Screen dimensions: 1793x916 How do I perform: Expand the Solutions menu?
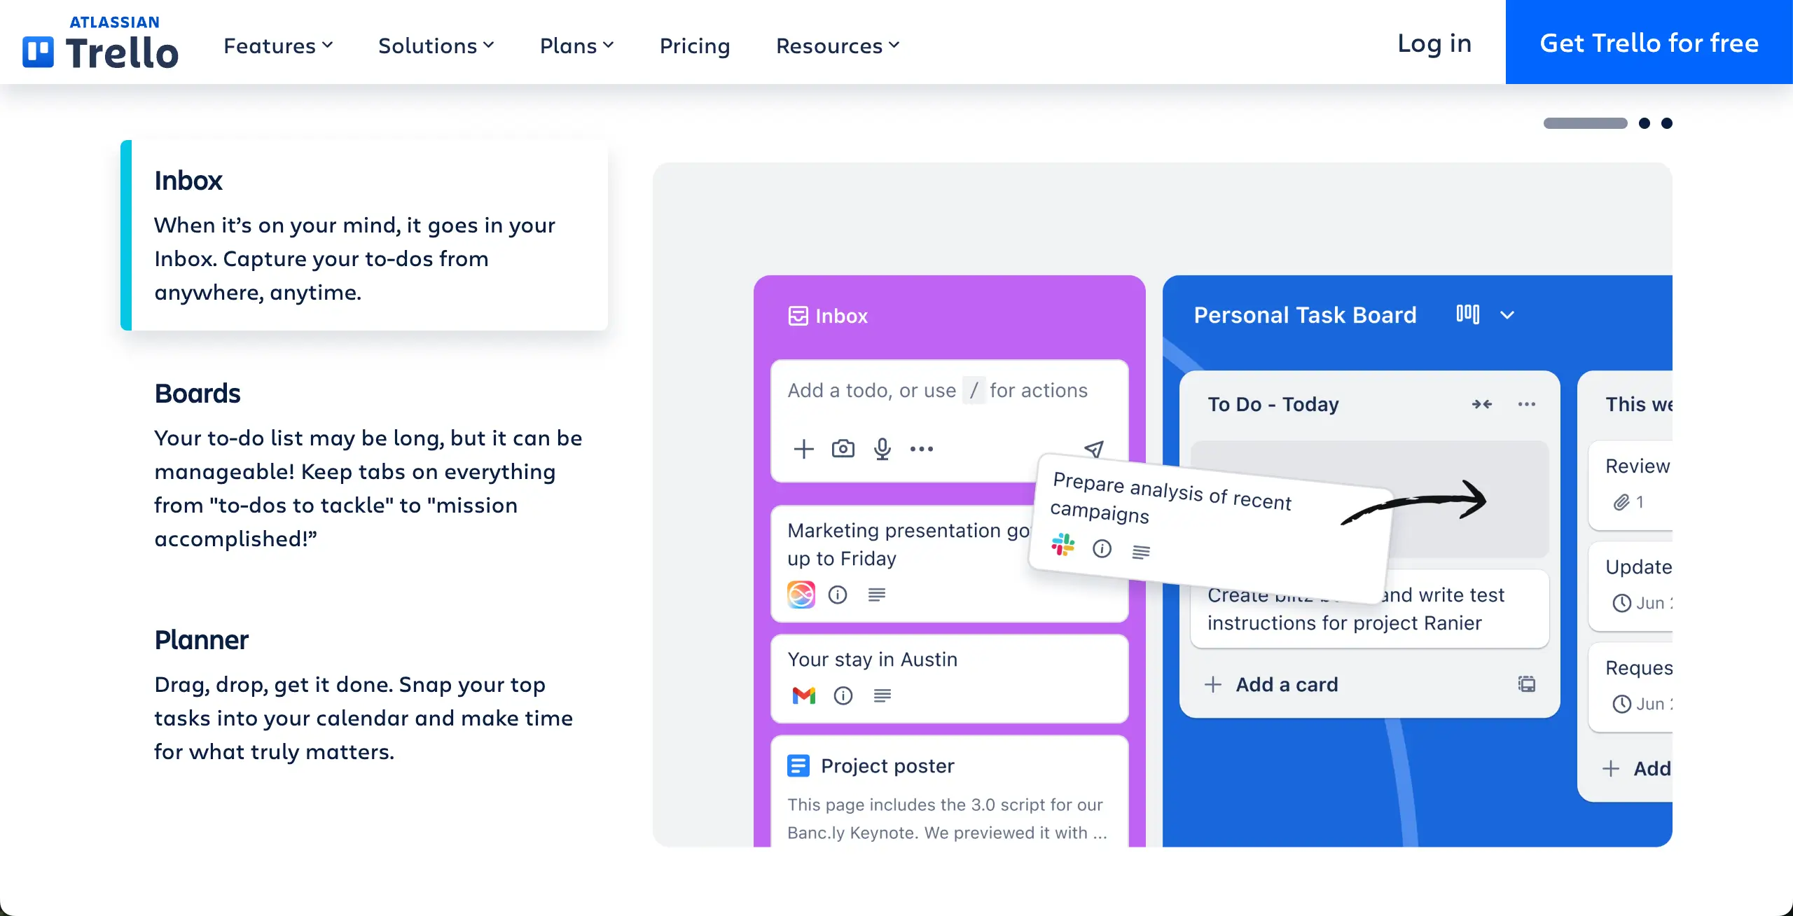coord(436,46)
